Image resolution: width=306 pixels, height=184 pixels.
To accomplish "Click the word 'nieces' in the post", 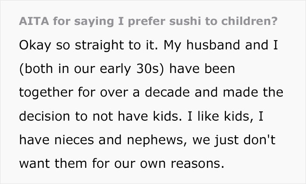I will coord(74,140).
